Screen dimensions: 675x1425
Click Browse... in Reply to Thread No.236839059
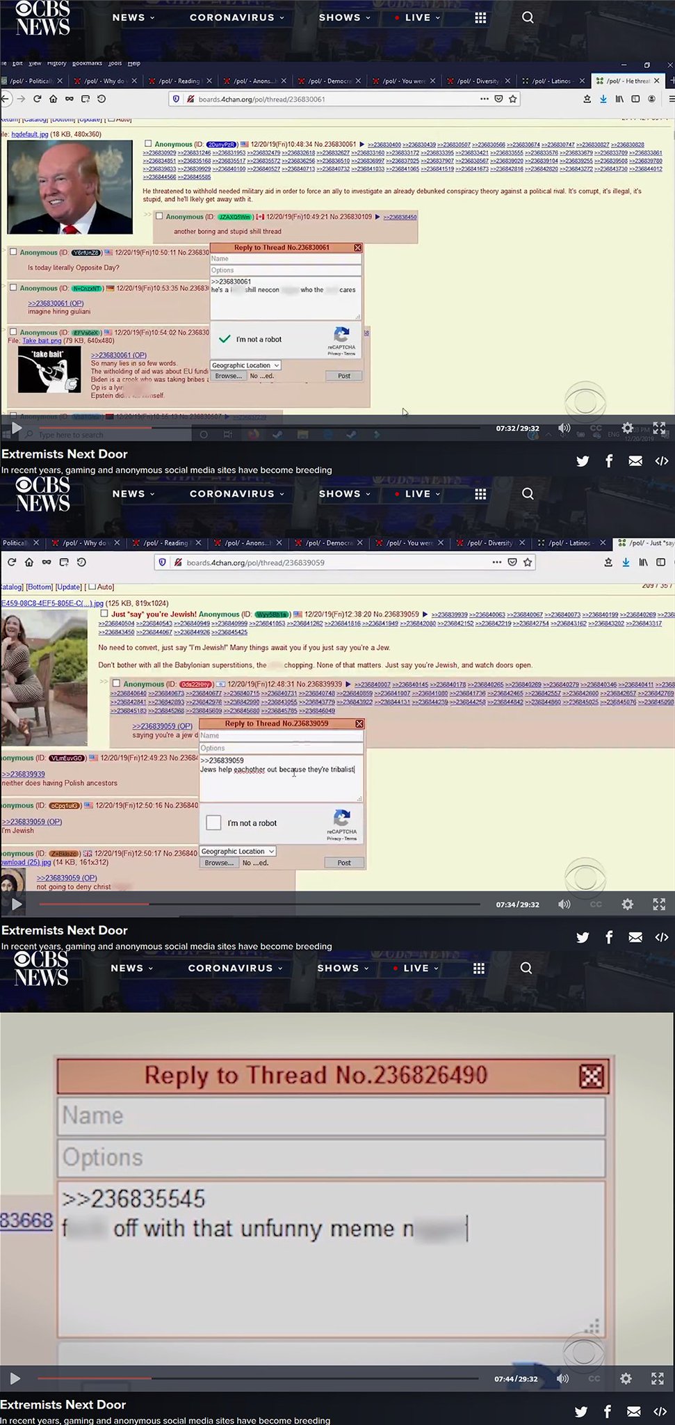tap(219, 863)
